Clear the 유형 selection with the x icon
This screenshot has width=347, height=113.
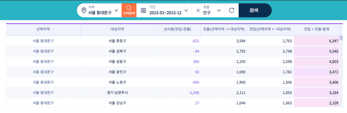tap(198, 10)
